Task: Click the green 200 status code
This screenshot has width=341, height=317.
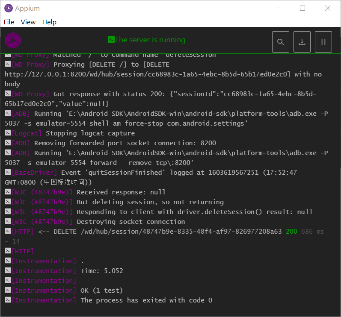Action: pos(291,232)
